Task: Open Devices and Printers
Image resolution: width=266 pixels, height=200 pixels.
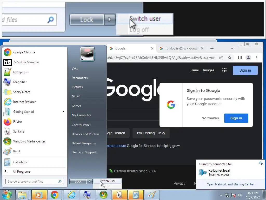Action: pos(85,134)
